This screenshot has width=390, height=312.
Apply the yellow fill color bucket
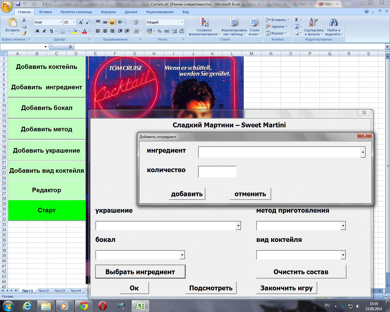click(x=74, y=31)
